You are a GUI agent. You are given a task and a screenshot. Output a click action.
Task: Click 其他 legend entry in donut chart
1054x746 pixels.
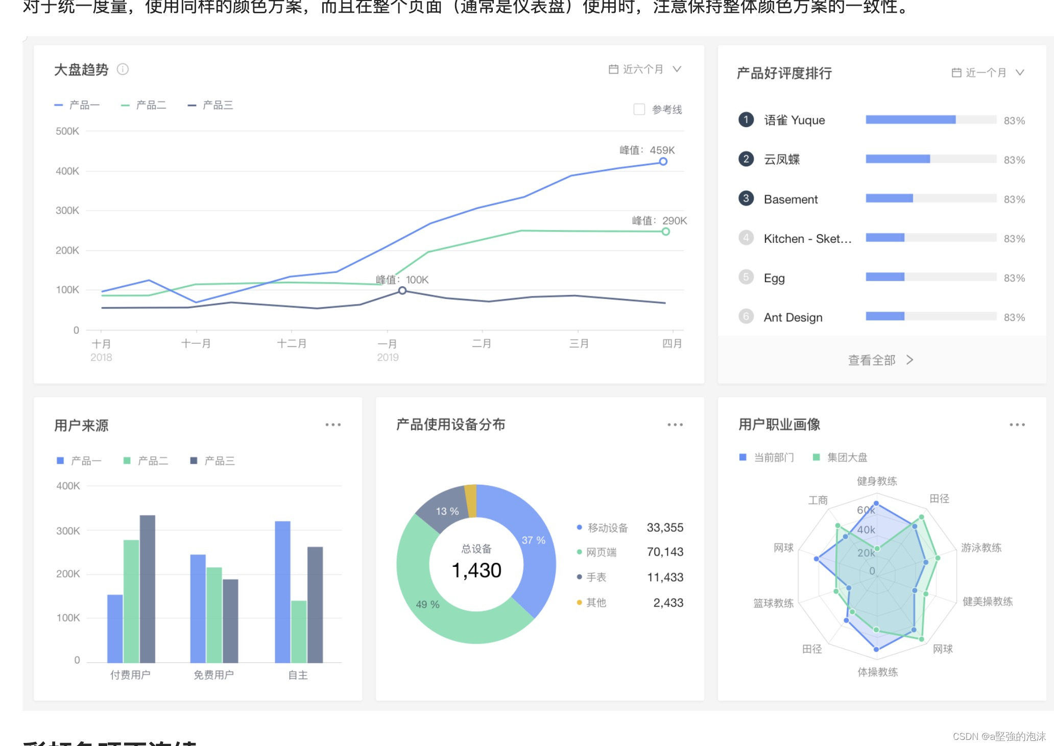point(591,603)
